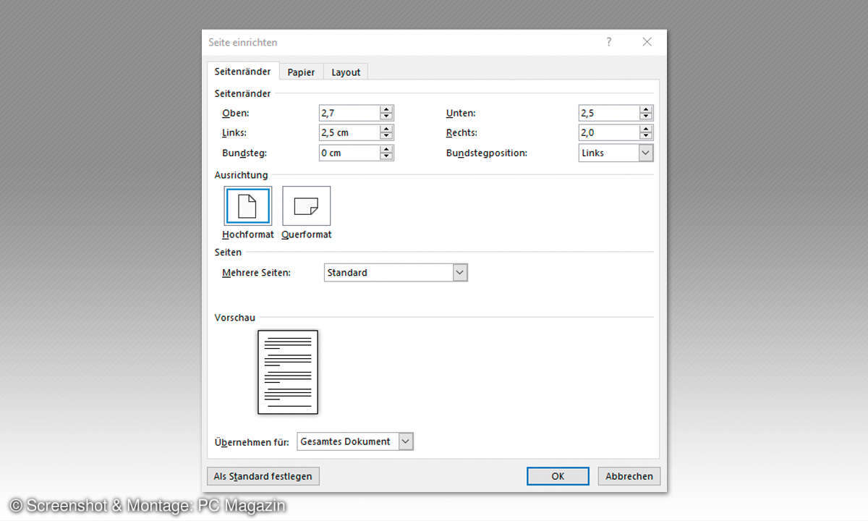Click the Bundstegposition label
868x521 pixels.
[487, 153]
